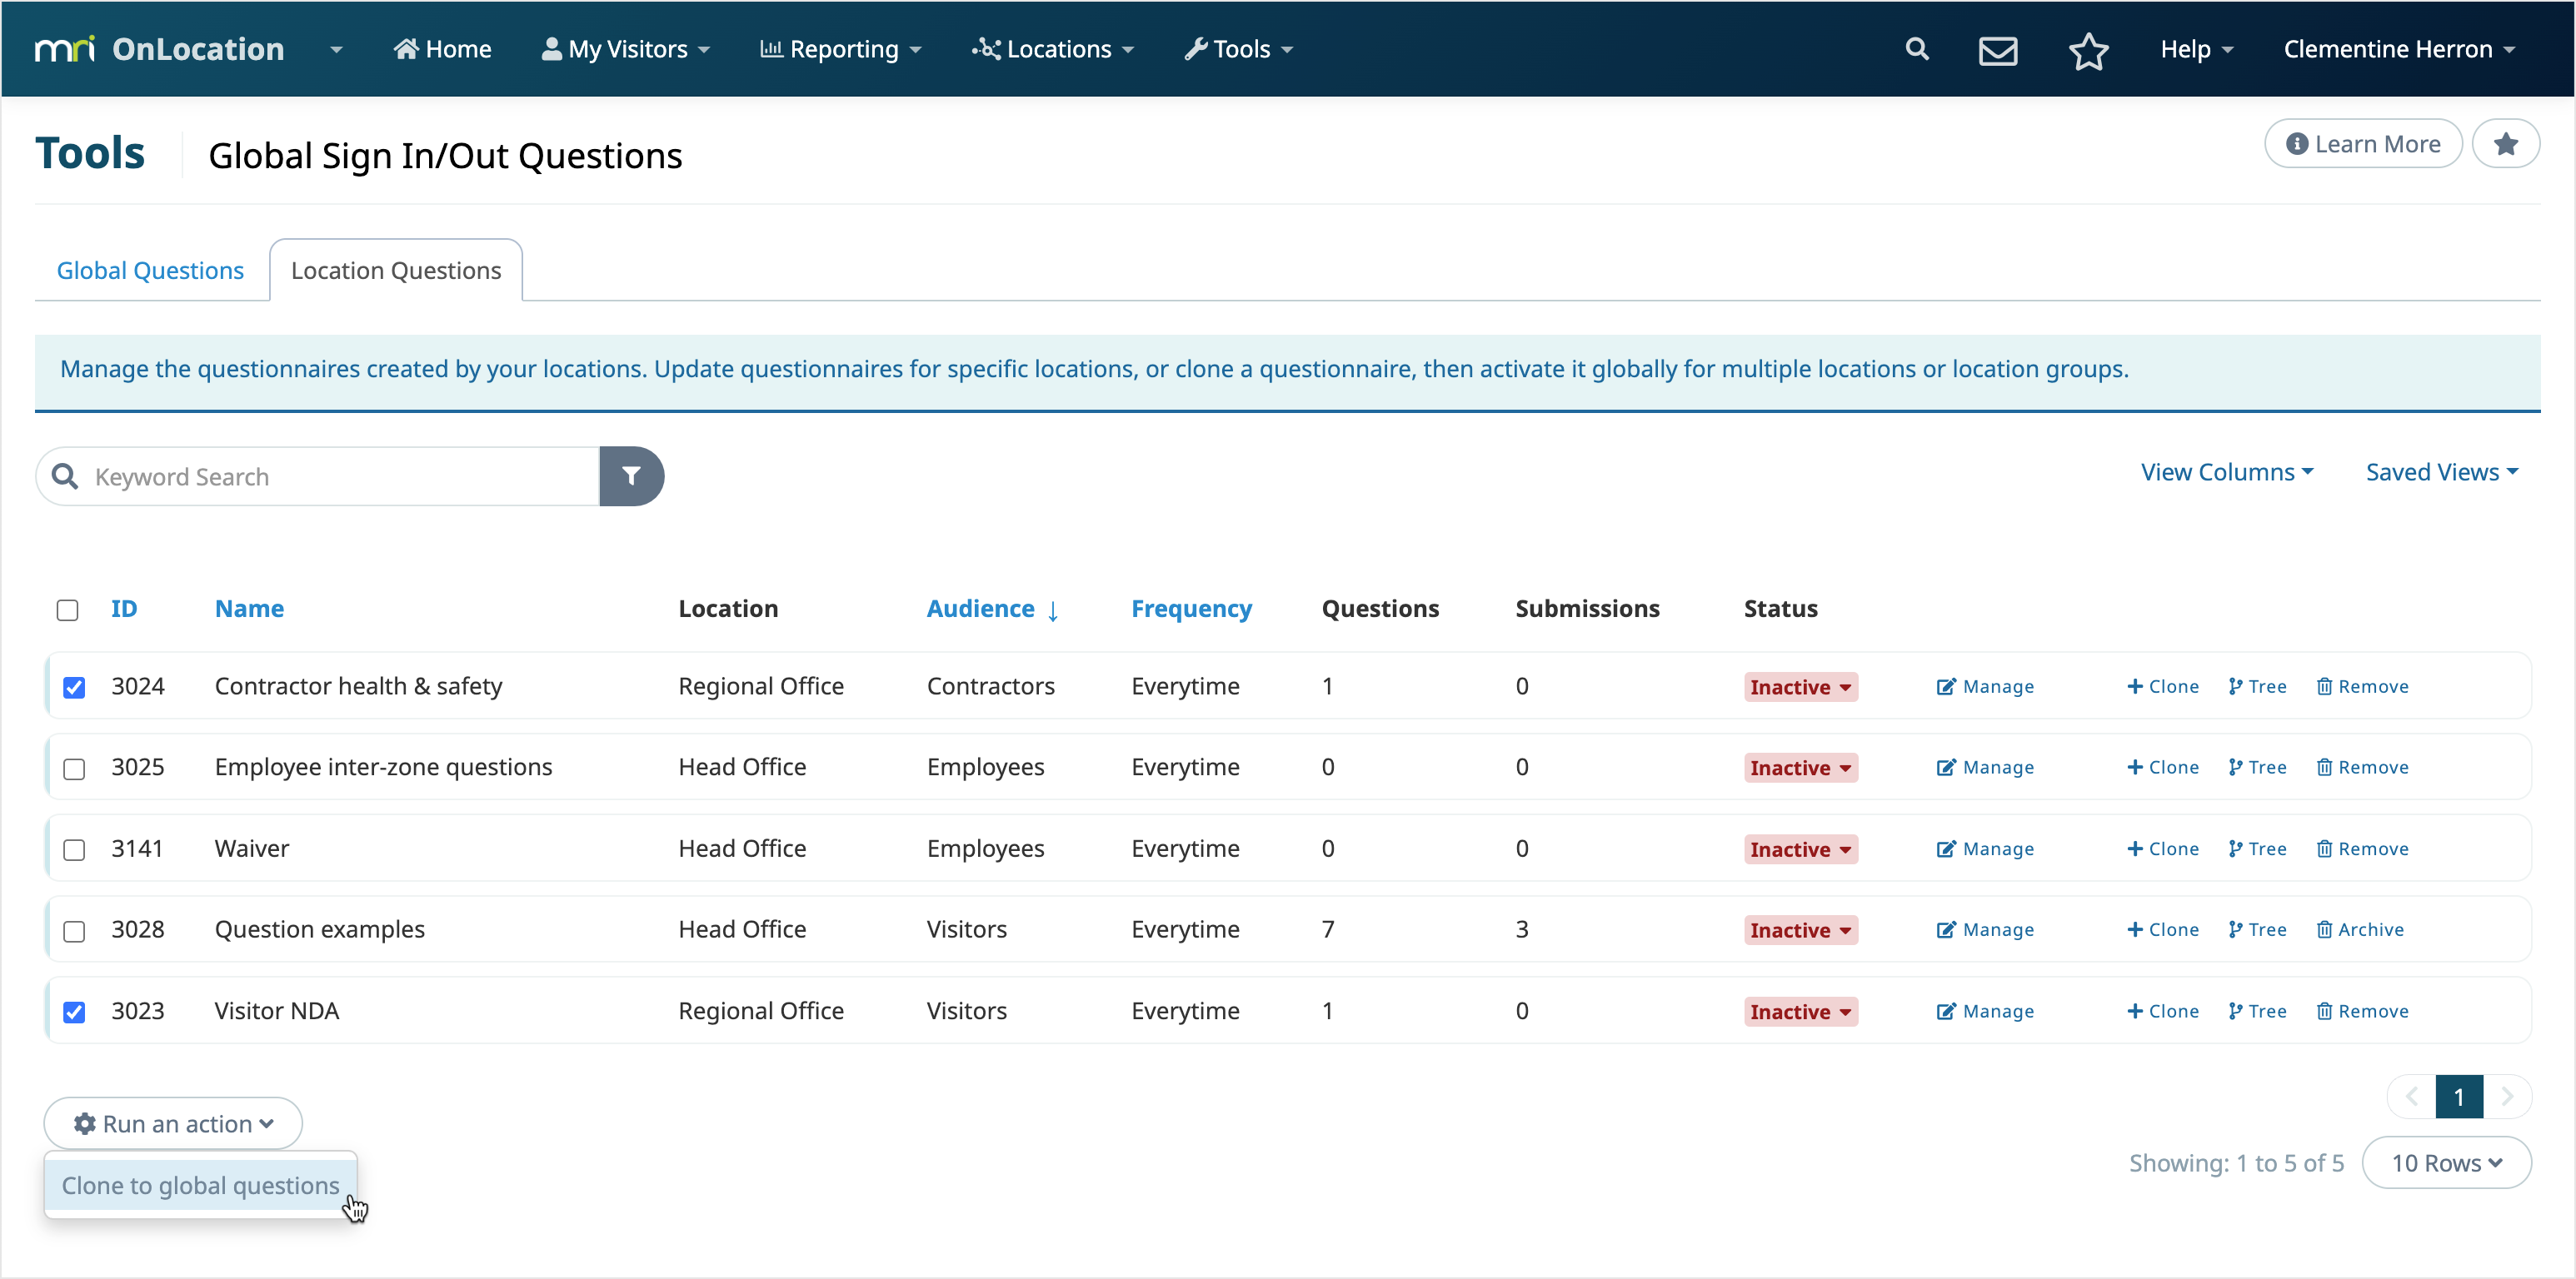Remove Employee inter-zone questions
2576x1279 pixels.
point(2362,768)
